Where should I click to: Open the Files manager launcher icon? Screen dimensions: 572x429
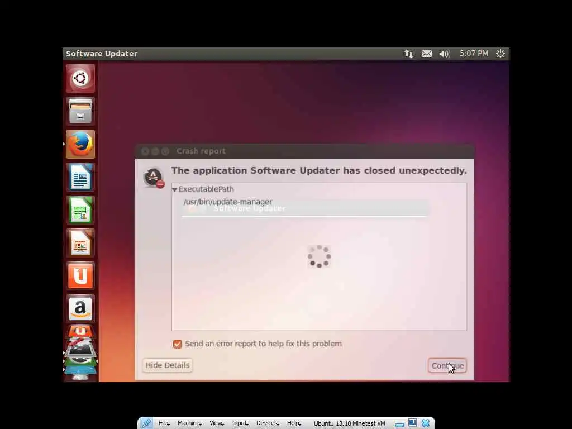pos(80,111)
